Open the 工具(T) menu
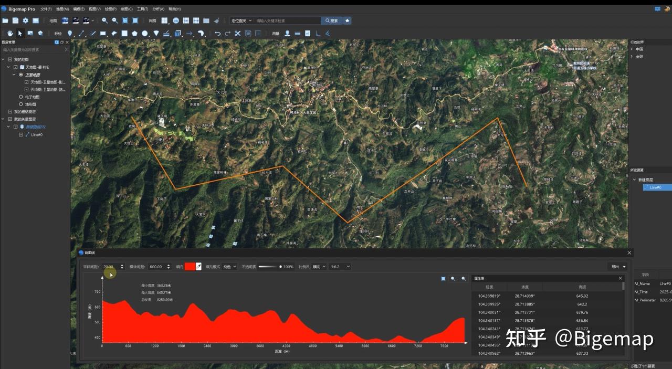The image size is (672, 369). coord(142,9)
